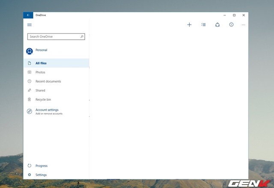Open Settings at the sidebar bottom

click(x=41, y=175)
